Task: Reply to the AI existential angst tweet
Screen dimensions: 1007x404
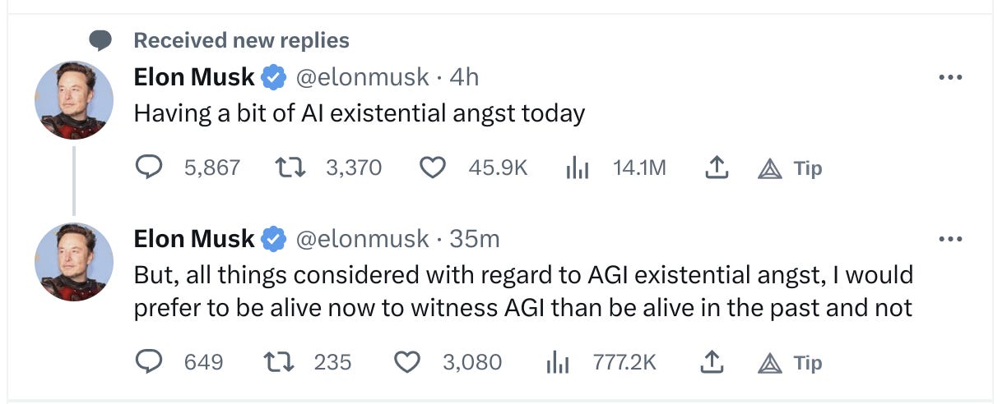Action: [149, 168]
